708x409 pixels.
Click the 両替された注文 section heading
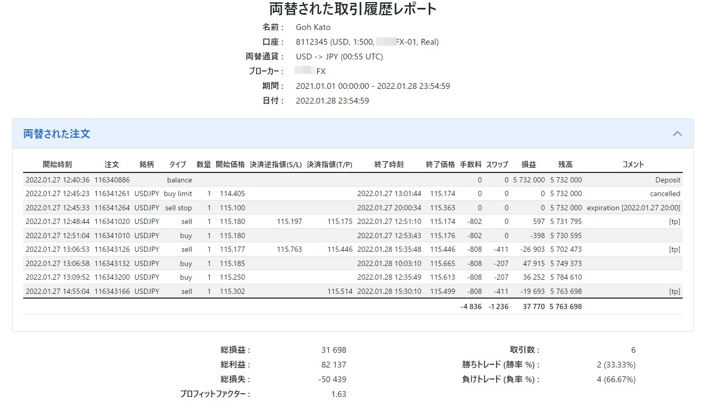(x=57, y=134)
